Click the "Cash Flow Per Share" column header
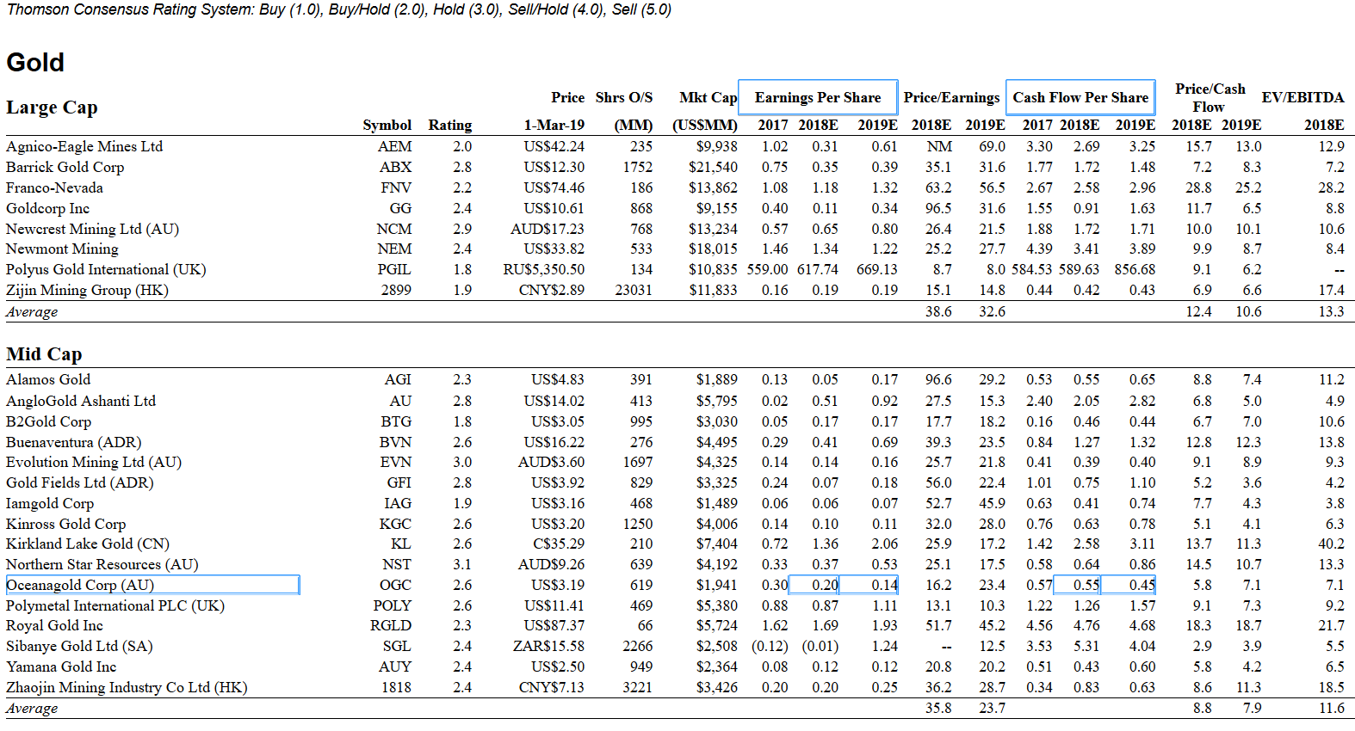Screen dimensions: 1355x731 tap(1080, 97)
